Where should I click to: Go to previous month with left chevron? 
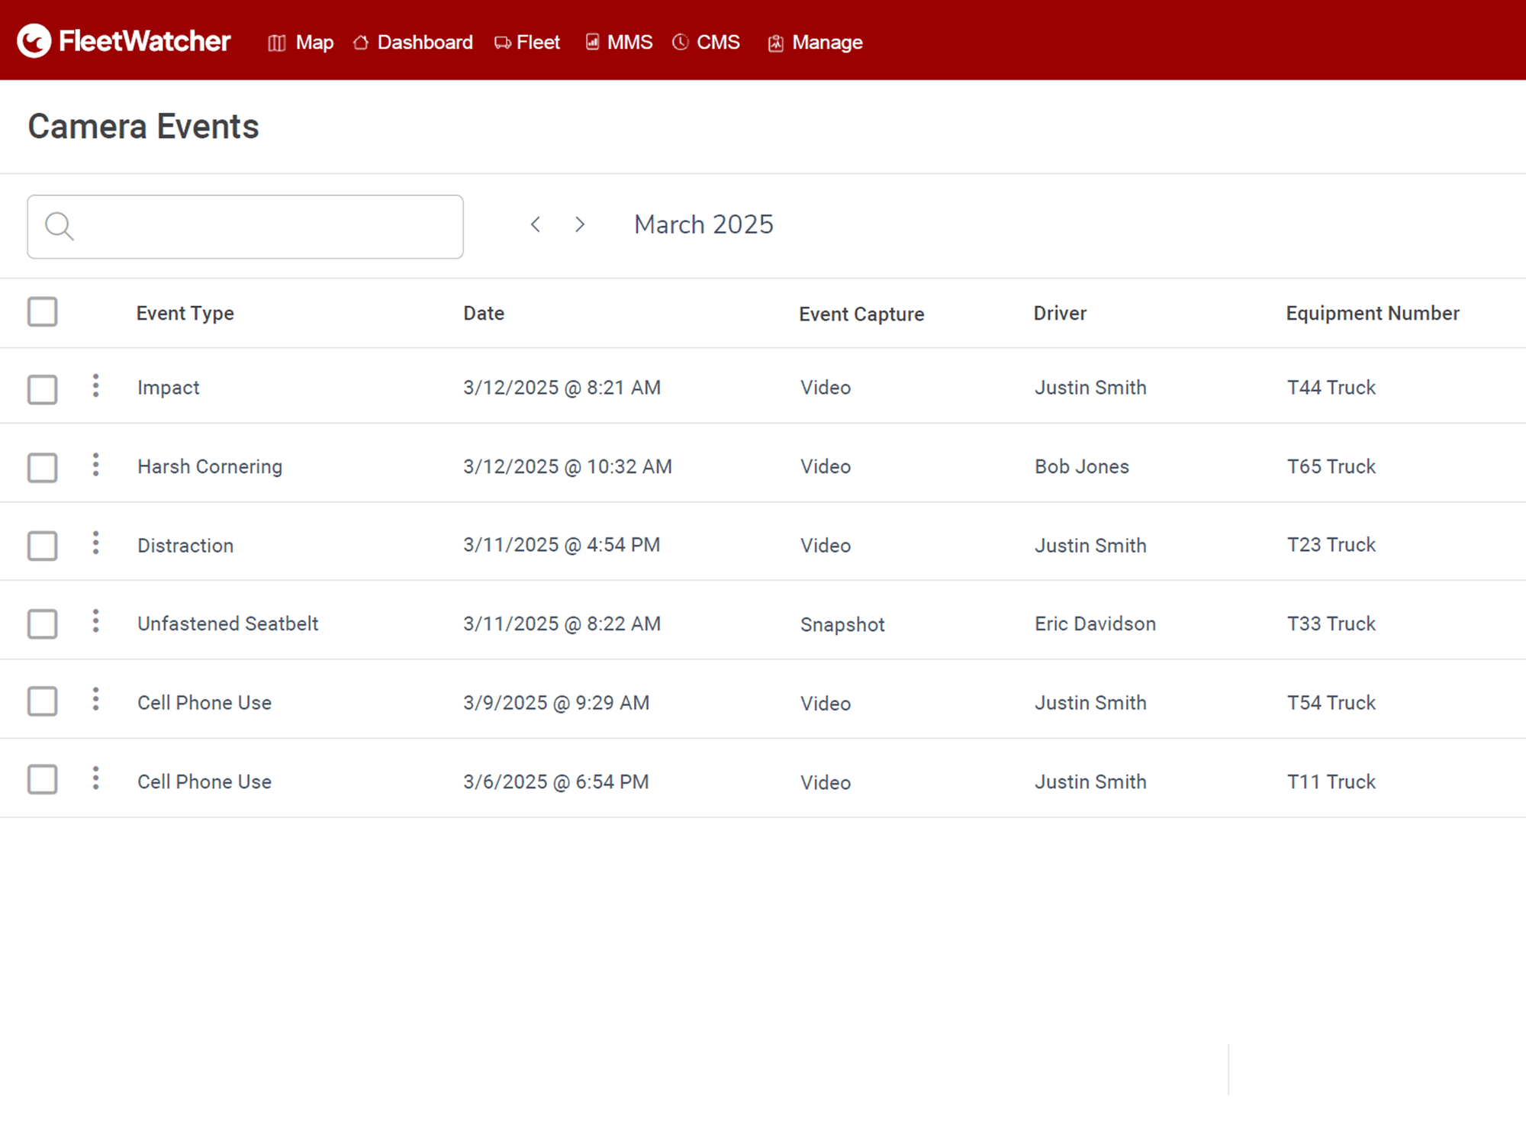[x=536, y=224]
